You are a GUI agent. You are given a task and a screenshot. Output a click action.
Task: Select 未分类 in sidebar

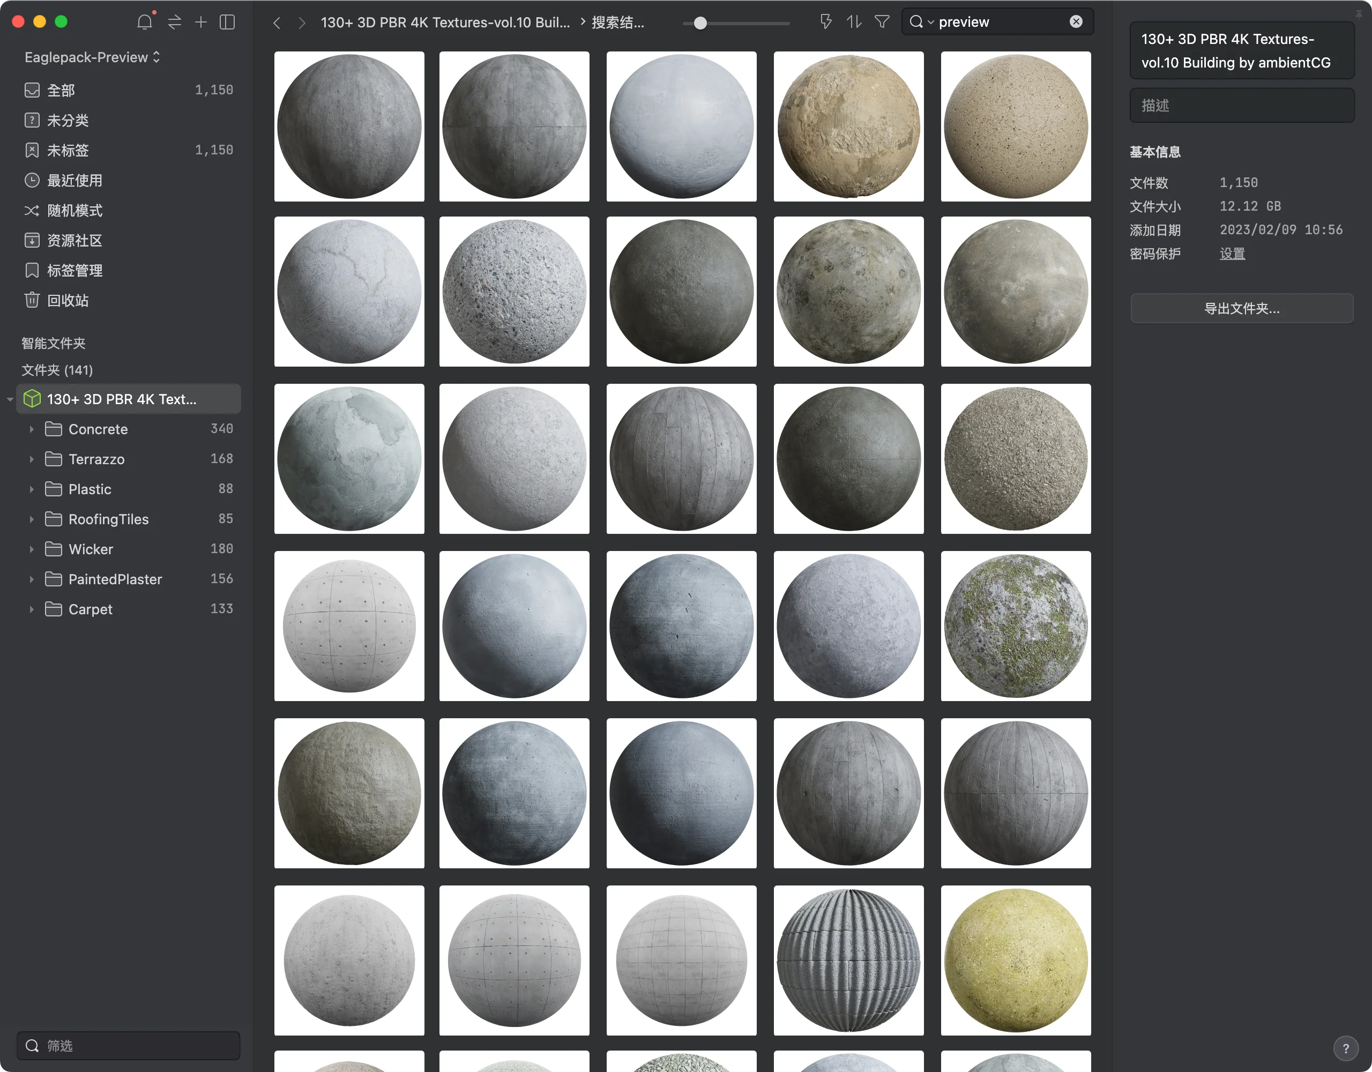click(129, 120)
